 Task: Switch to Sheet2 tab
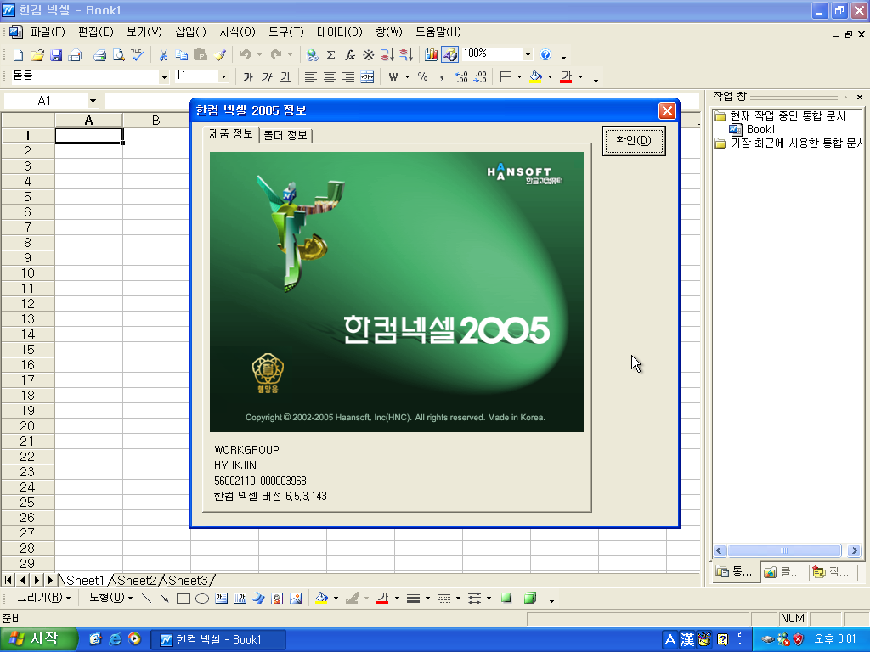coord(137,581)
